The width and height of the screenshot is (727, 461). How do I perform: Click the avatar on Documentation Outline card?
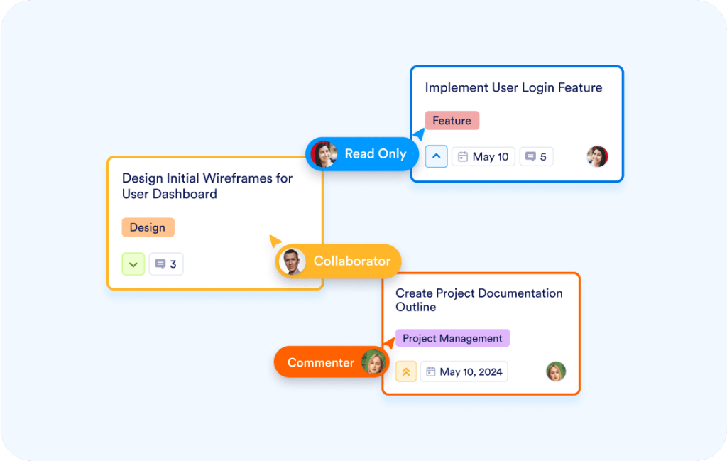pos(556,371)
